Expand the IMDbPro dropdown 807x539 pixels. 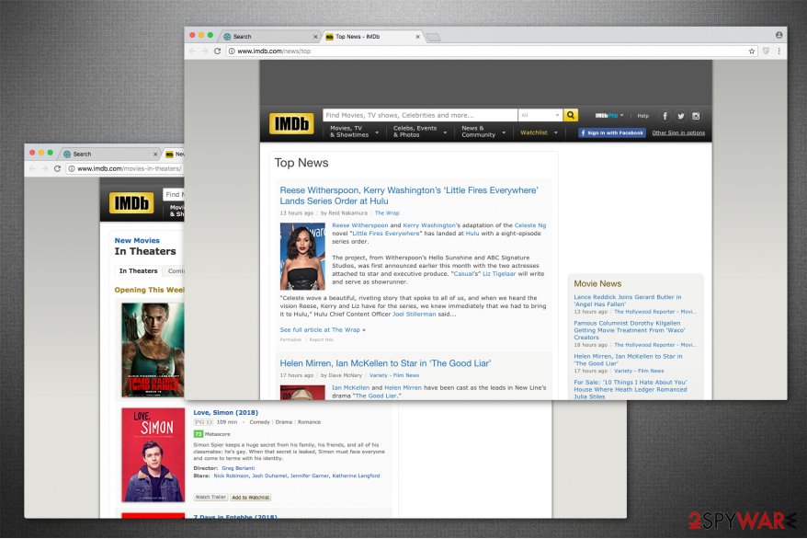coord(609,116)
